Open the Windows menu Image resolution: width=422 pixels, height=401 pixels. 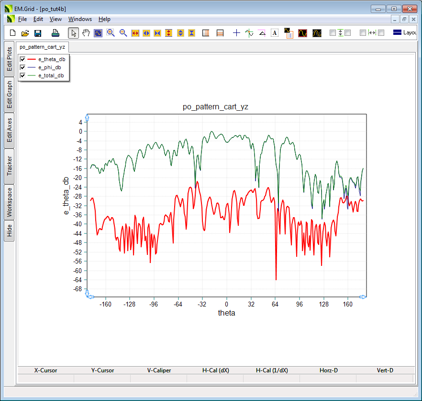click(80, 19)
